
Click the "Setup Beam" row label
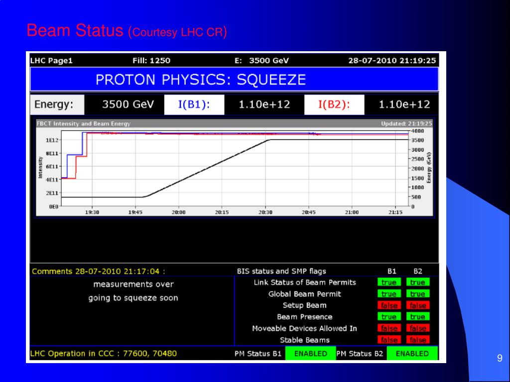pos(305,306)
